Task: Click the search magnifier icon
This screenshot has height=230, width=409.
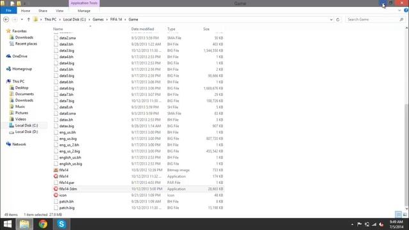Action: (401, 20)
